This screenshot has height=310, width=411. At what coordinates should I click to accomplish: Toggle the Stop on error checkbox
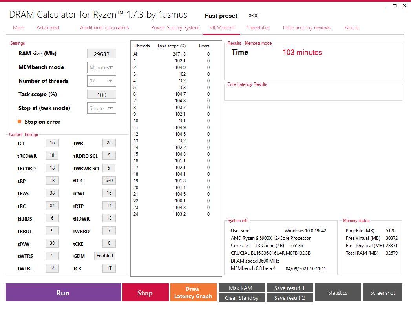tap(19, 122)
